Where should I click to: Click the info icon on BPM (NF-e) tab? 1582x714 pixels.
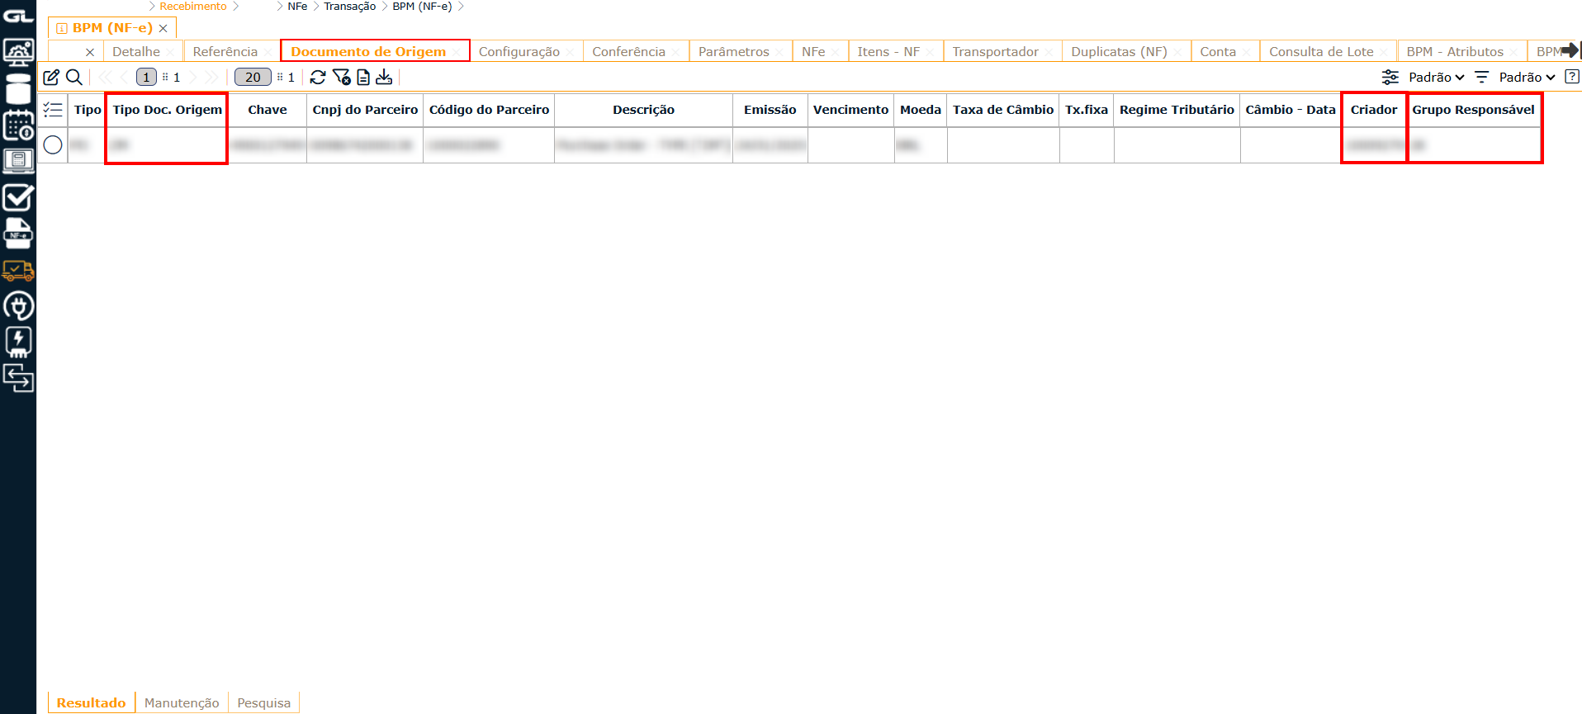click(62, 28)
